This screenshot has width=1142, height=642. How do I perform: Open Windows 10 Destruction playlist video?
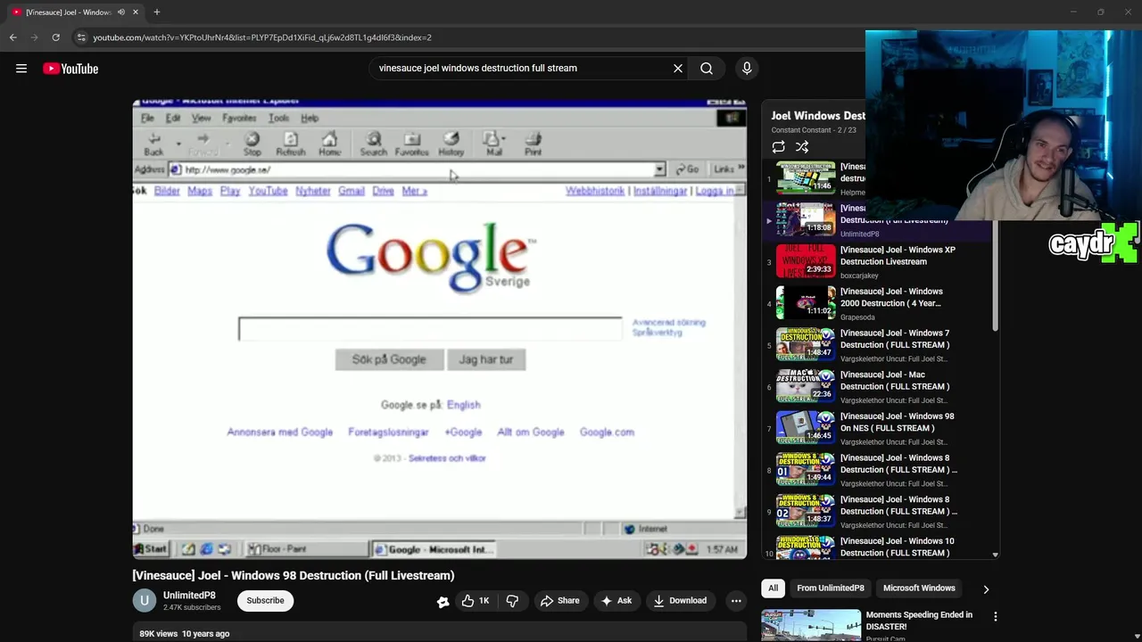point(879,547)
